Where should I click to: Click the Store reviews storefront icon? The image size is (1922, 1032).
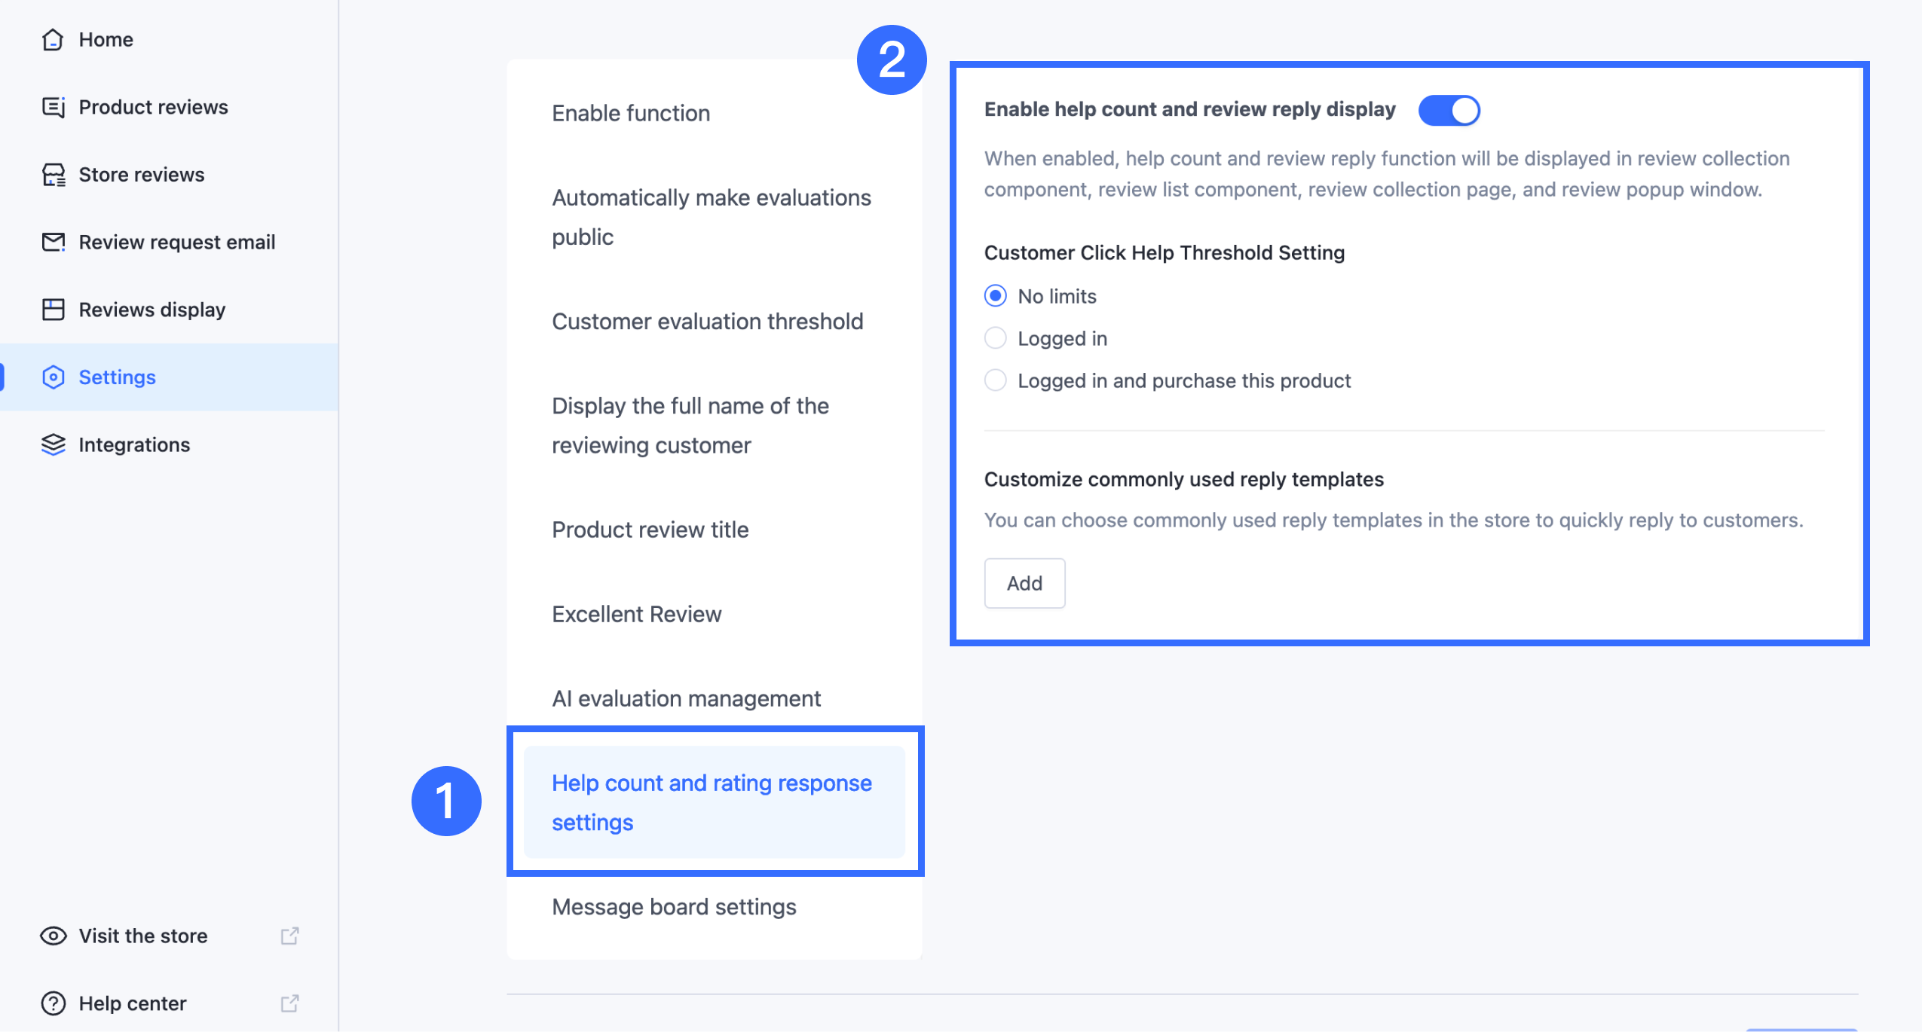click(53, 175)
